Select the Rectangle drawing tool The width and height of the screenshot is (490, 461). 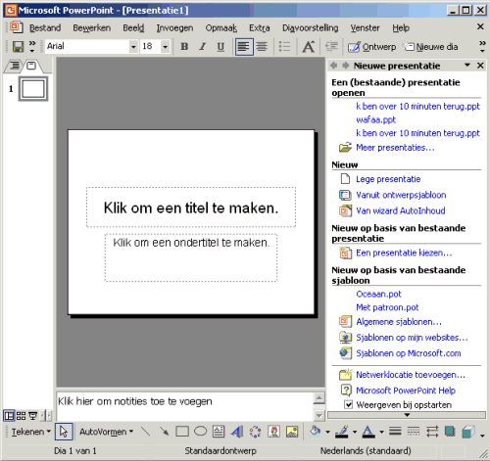tap(182, 432)
